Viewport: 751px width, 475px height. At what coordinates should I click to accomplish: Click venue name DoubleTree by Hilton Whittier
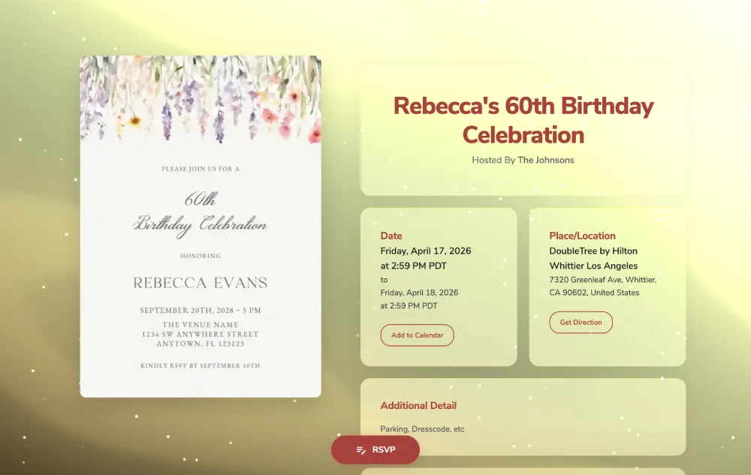(593, 258)
